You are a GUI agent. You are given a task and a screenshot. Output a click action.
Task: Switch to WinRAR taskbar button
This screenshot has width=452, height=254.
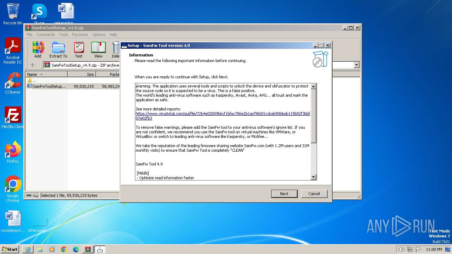click(x=88, y=249)
